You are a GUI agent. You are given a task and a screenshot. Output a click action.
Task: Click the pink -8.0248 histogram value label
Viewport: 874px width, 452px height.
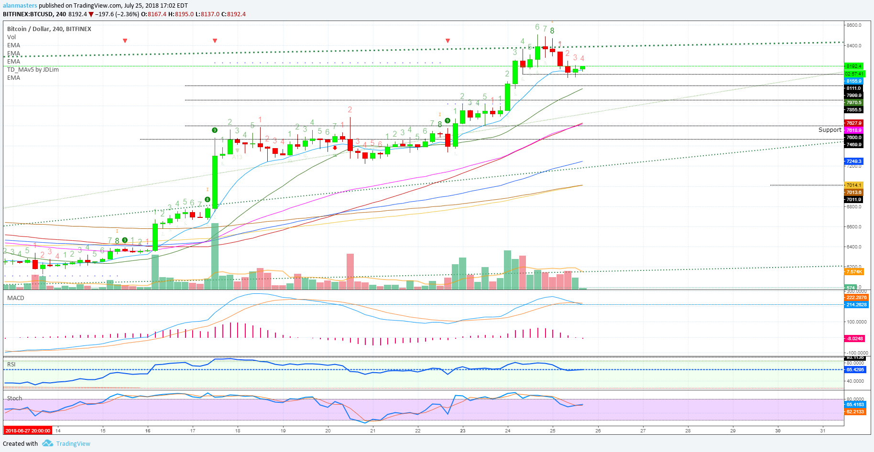pos(855,339)
